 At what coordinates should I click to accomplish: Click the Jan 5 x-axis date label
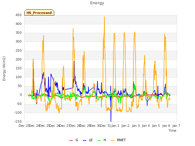click(156, 126)
